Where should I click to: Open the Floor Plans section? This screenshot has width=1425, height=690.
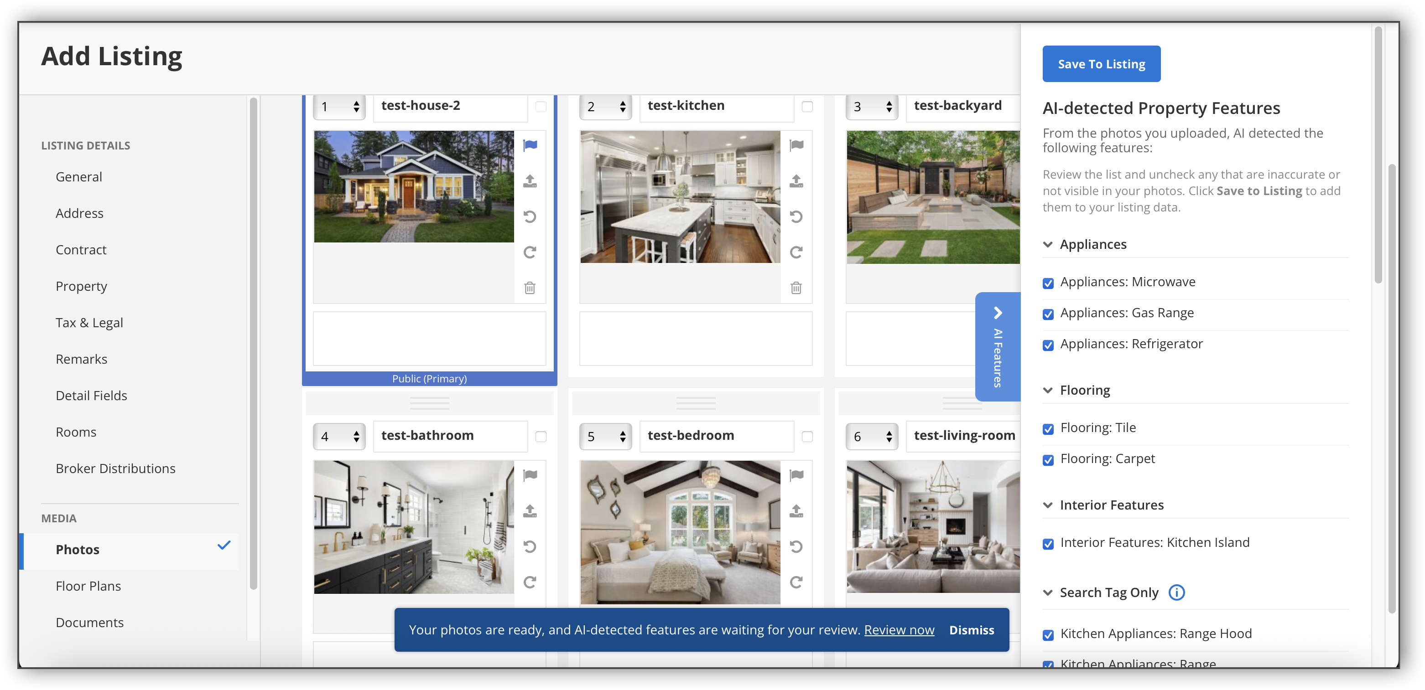point(88,586)
